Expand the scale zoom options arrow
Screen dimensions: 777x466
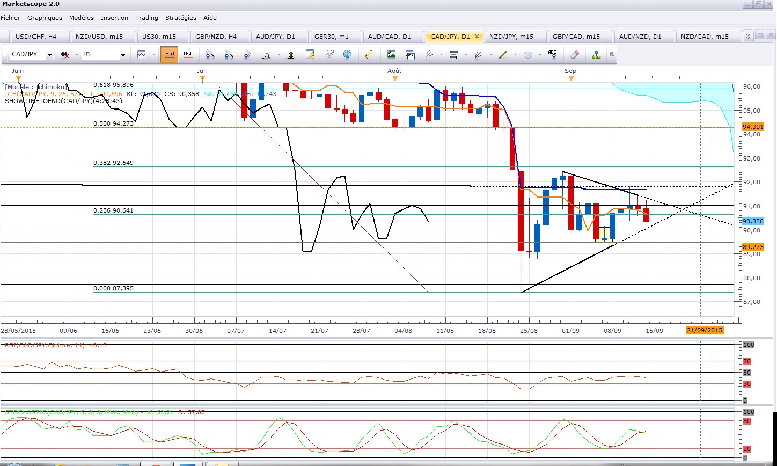(x=279, y=55)
